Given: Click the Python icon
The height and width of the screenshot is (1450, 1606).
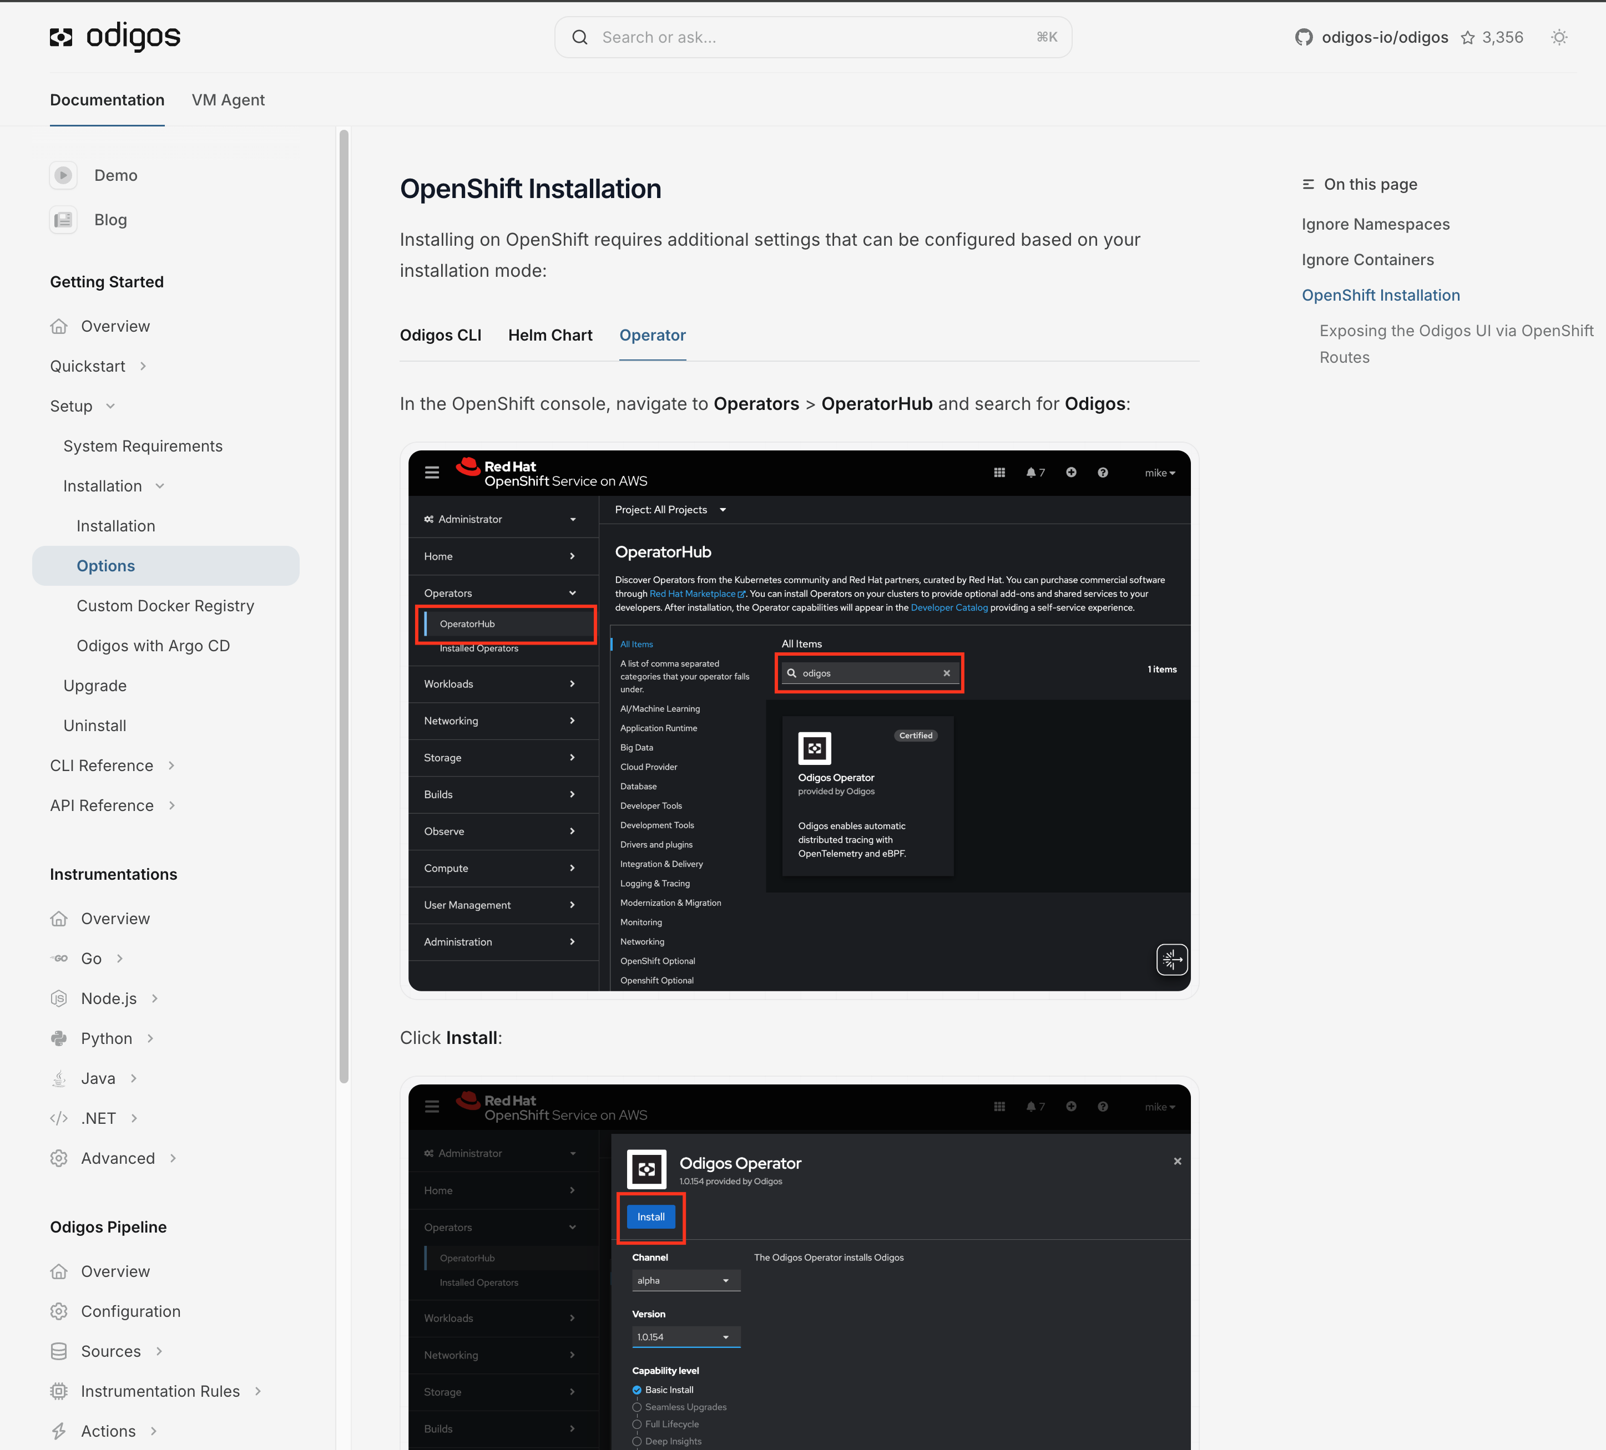Looking at the screenshot, I should click(x=59, y=1038).
